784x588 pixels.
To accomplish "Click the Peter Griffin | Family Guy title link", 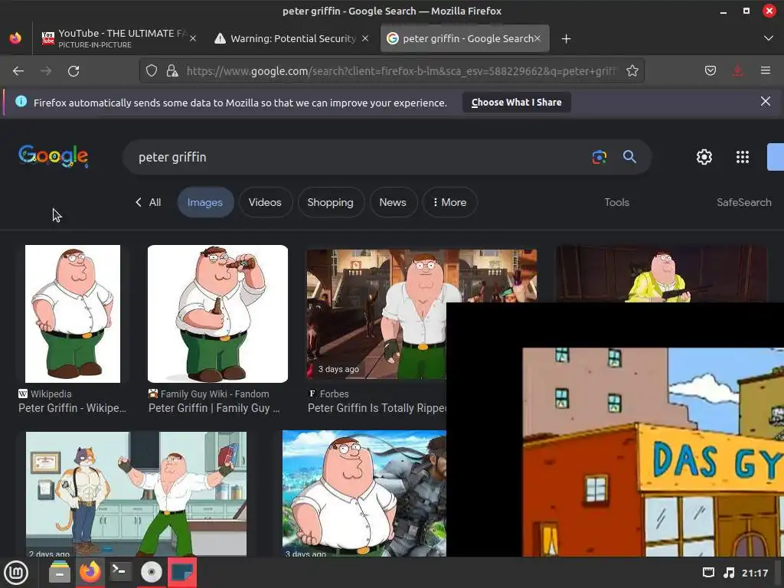I will tap(214, 408).
